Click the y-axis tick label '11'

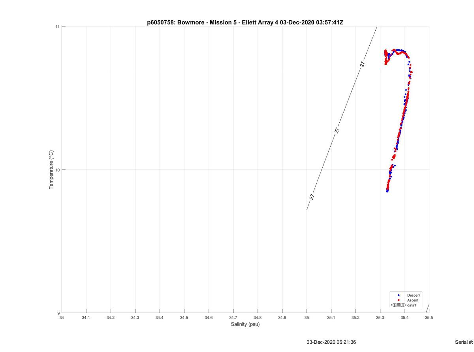tap(57, 26)
